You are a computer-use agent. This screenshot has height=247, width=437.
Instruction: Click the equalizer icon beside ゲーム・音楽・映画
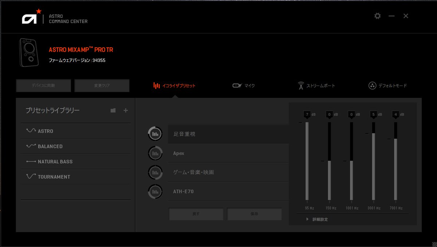coord(155,172)
